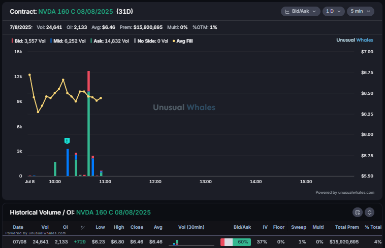Click the +/- change column header icon
Screen dimensions: 385x248
(83, 227)
